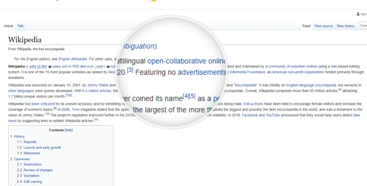This screenshot has height=186, width=367.
Task: Open the View source tab
Action: [x=323, y=26]
